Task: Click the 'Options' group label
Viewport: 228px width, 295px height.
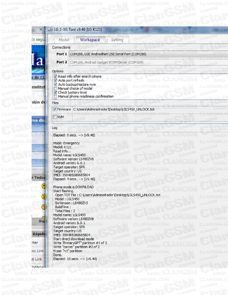Action: click(58, 71)
